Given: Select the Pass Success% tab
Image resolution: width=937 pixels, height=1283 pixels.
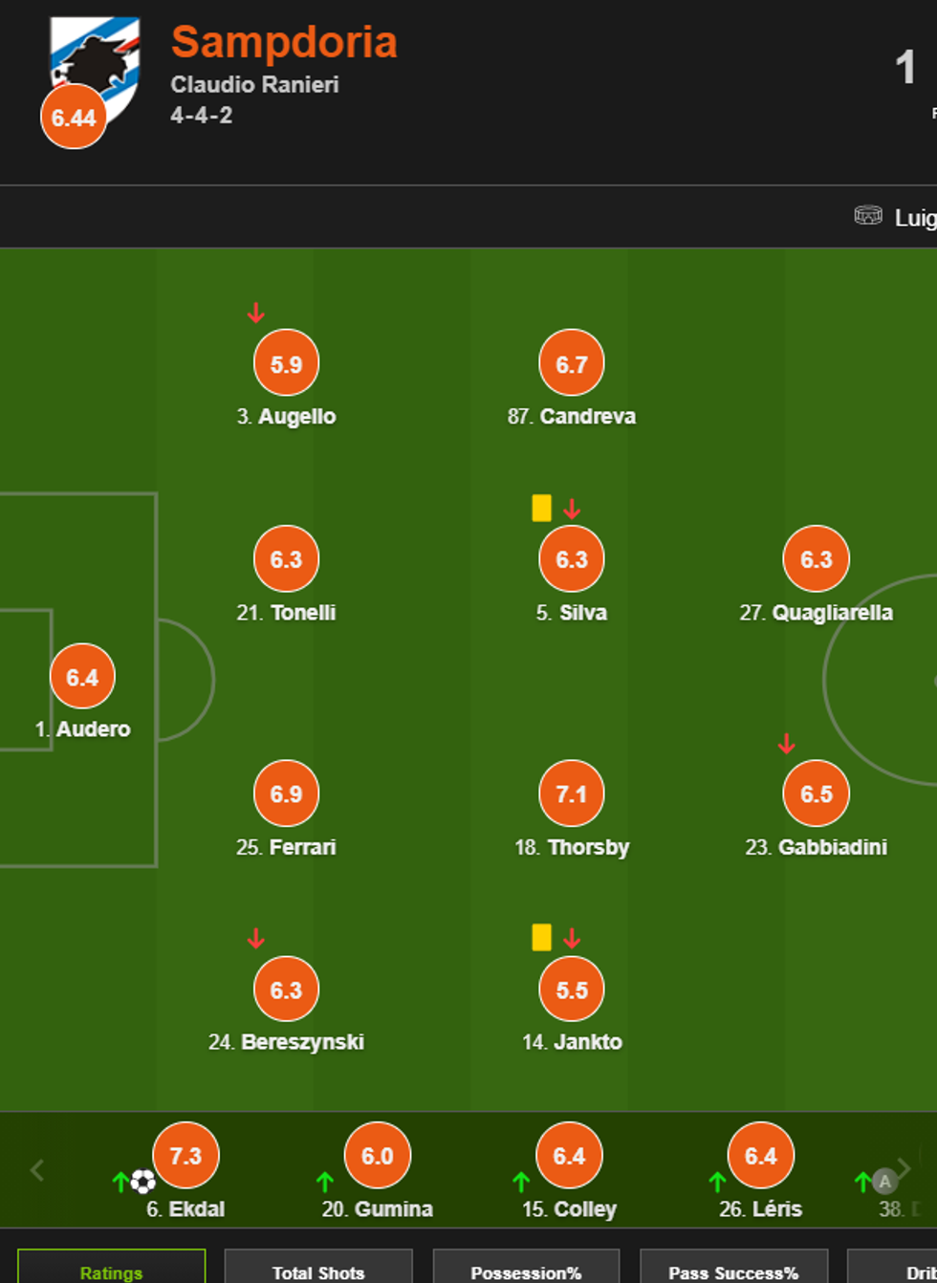Looking at the screenshot, I should coord(733,1272).
